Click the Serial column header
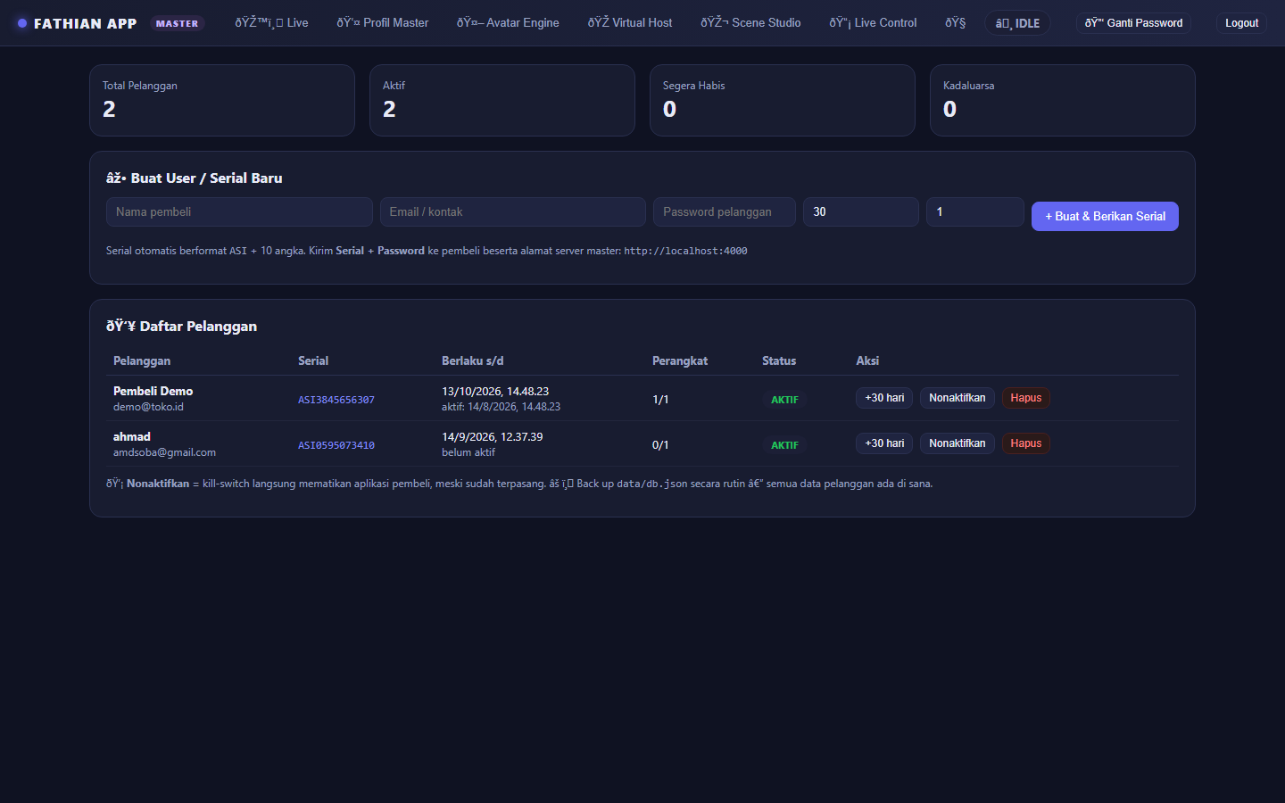This screenshot has width=1285, height=803. (x=313, y=361)
